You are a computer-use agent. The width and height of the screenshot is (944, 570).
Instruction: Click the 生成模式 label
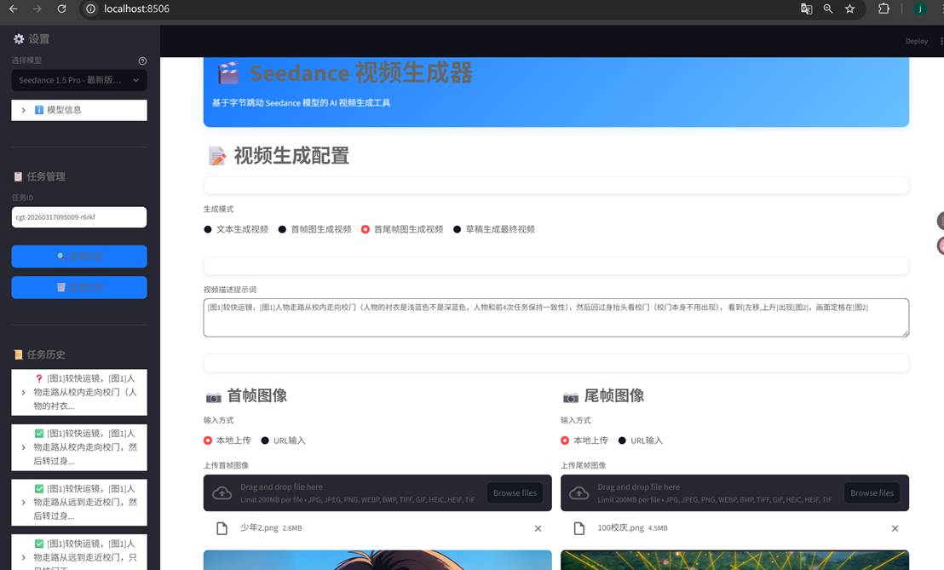[219, 209]
